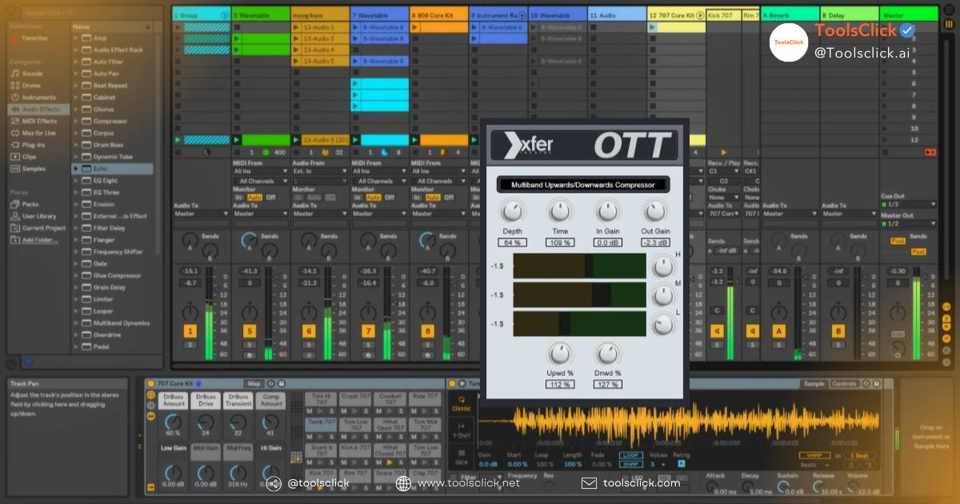Open the Samples browser category
Viewport: 960px width, 504px height.
coord(32,169)
